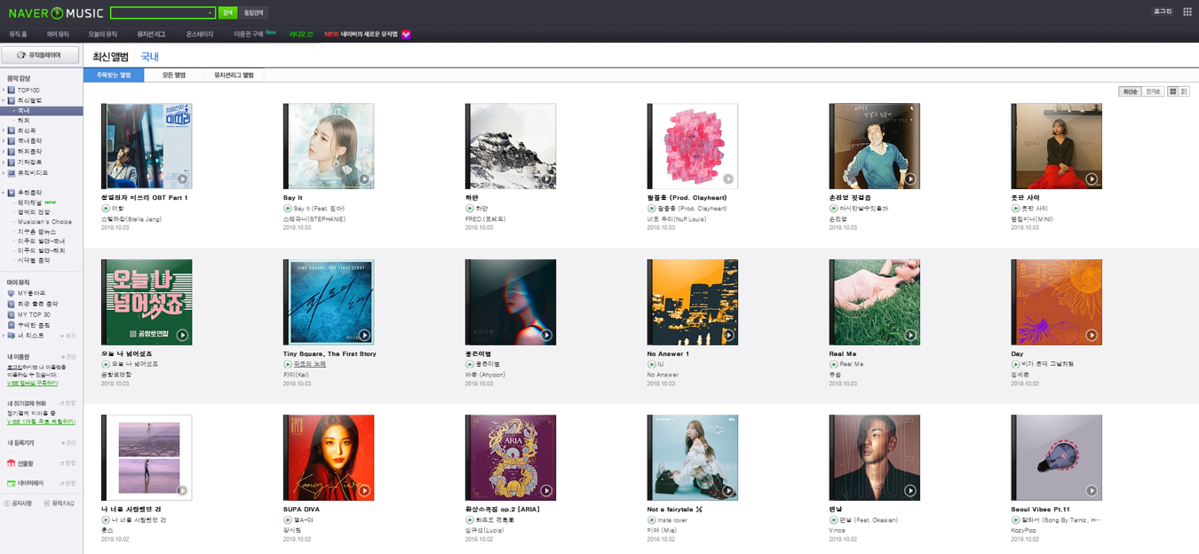Play the No Answer 1 album cover button
Viewport: 1199px width, 554px height.
[728, 336]
